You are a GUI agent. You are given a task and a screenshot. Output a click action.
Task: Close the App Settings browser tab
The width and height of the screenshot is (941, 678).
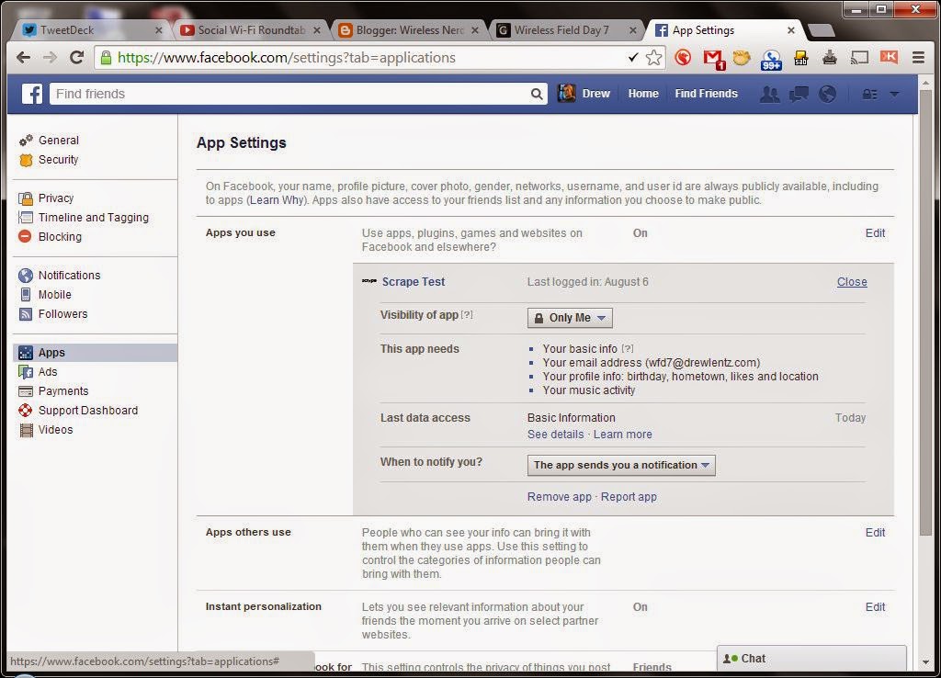(791, 30)
